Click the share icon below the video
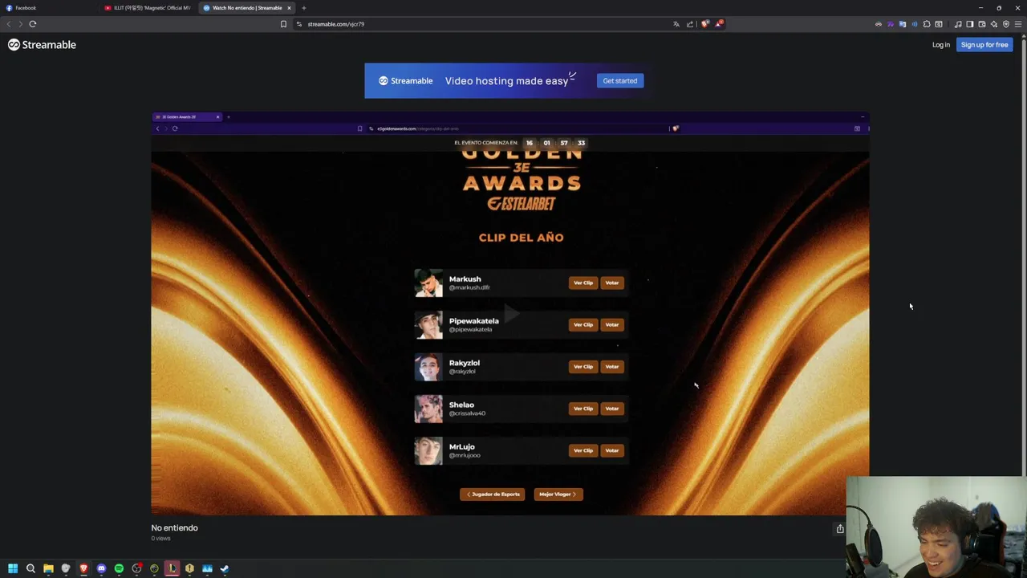 (840, 528)
